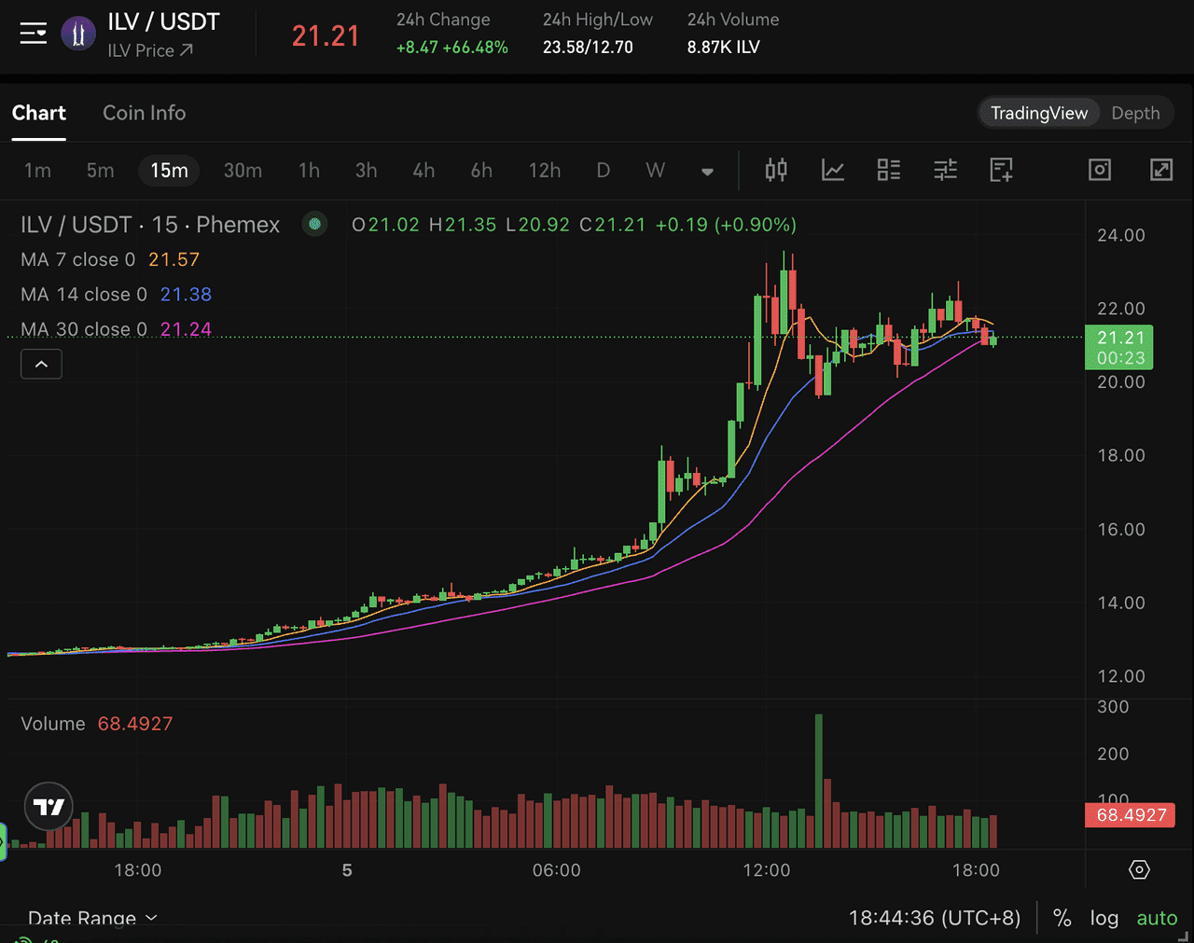This screenshot has height=943, width=1194.
Task: Open the extra timeframes dropdown arrow
Action: coord(707,171)
